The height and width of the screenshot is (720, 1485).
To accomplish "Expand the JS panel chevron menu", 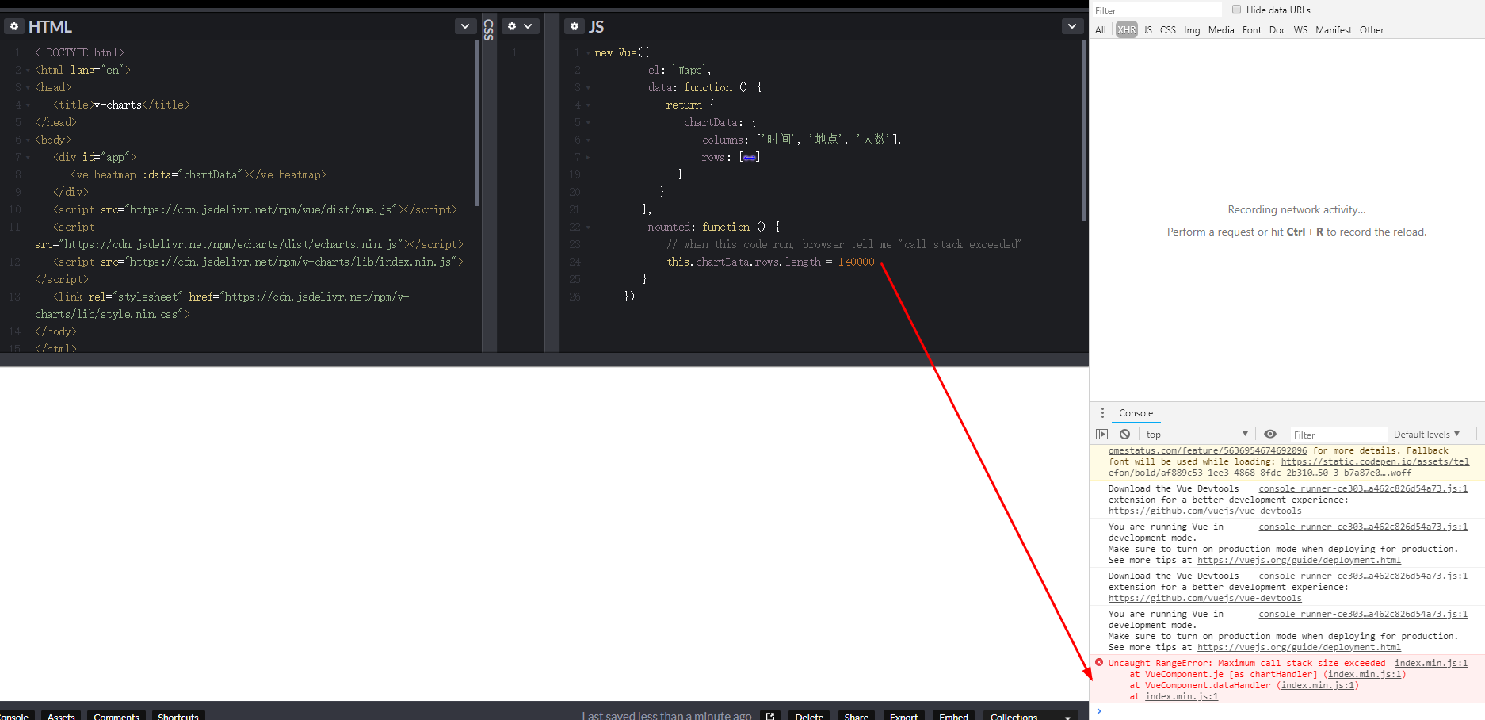I will click(x=1072, y=26).
